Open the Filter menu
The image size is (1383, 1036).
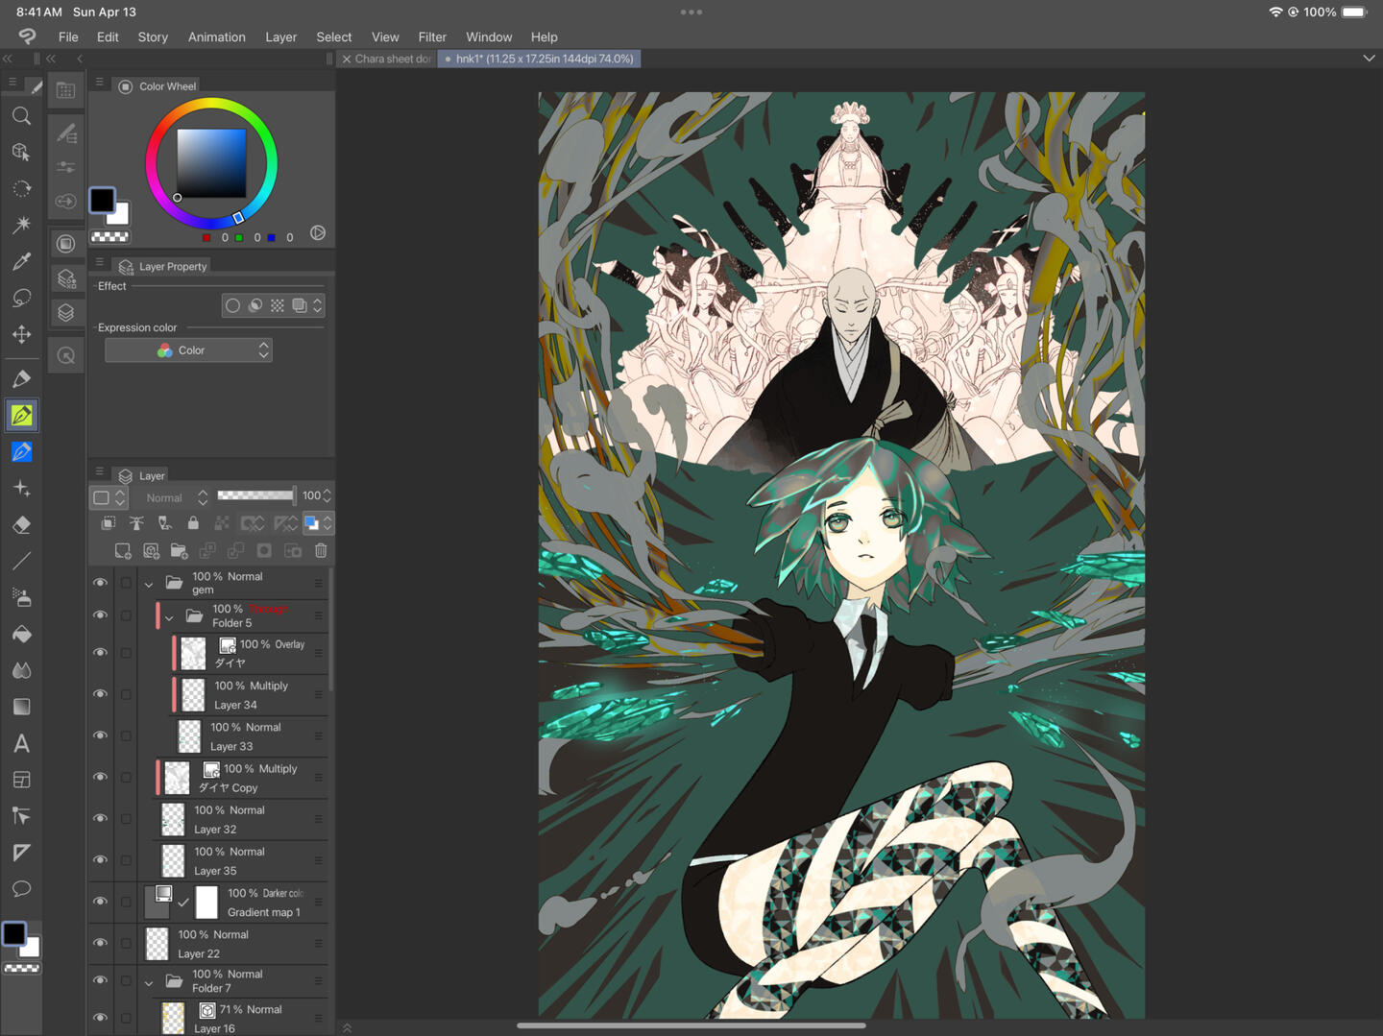pyautogui.click(x=431, y=36)
